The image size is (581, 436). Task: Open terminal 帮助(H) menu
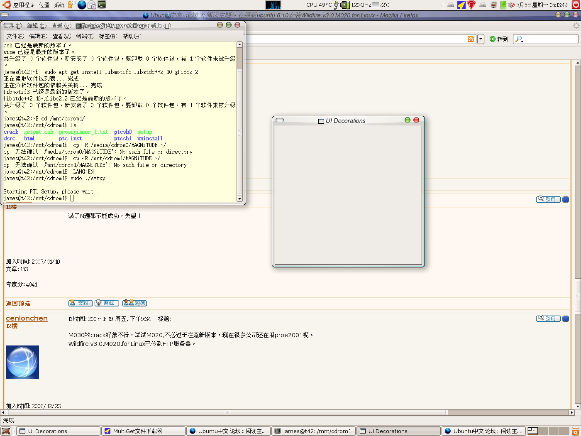132,36
